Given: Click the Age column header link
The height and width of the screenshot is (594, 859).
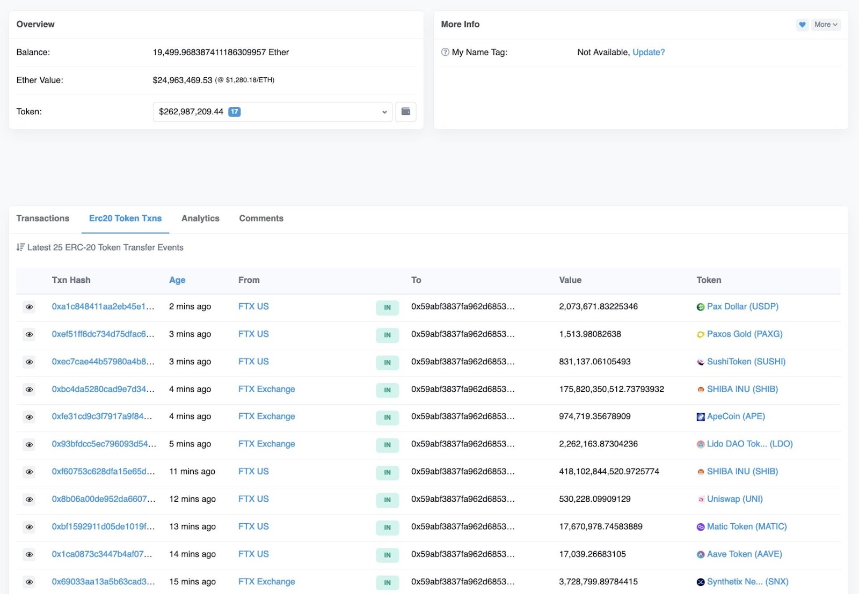Looking at the screenshot, I should [x=177, y=280].
